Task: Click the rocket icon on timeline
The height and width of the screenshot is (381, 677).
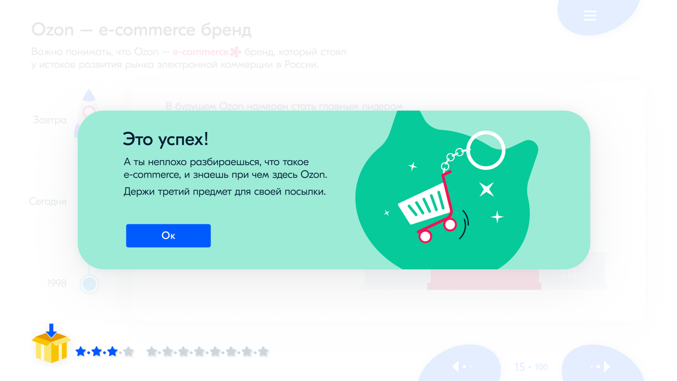Action: pyautogui.click(x=86, y=109)
